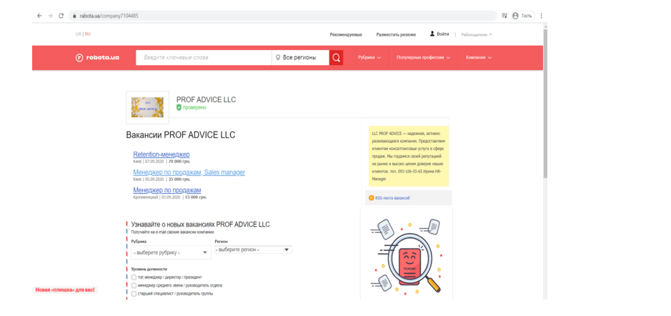
Task: Open the Retention-менеджер vacancy
Action: [x=161, y=154]
